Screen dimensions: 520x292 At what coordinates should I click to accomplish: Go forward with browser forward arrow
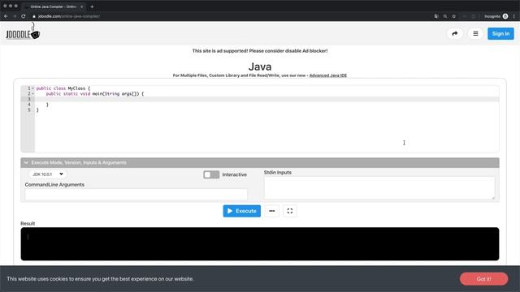coord(15,16)
